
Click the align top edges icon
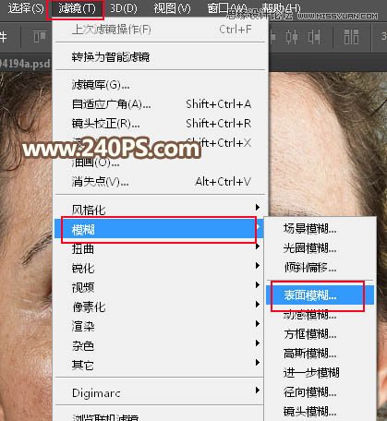[40, 37]
